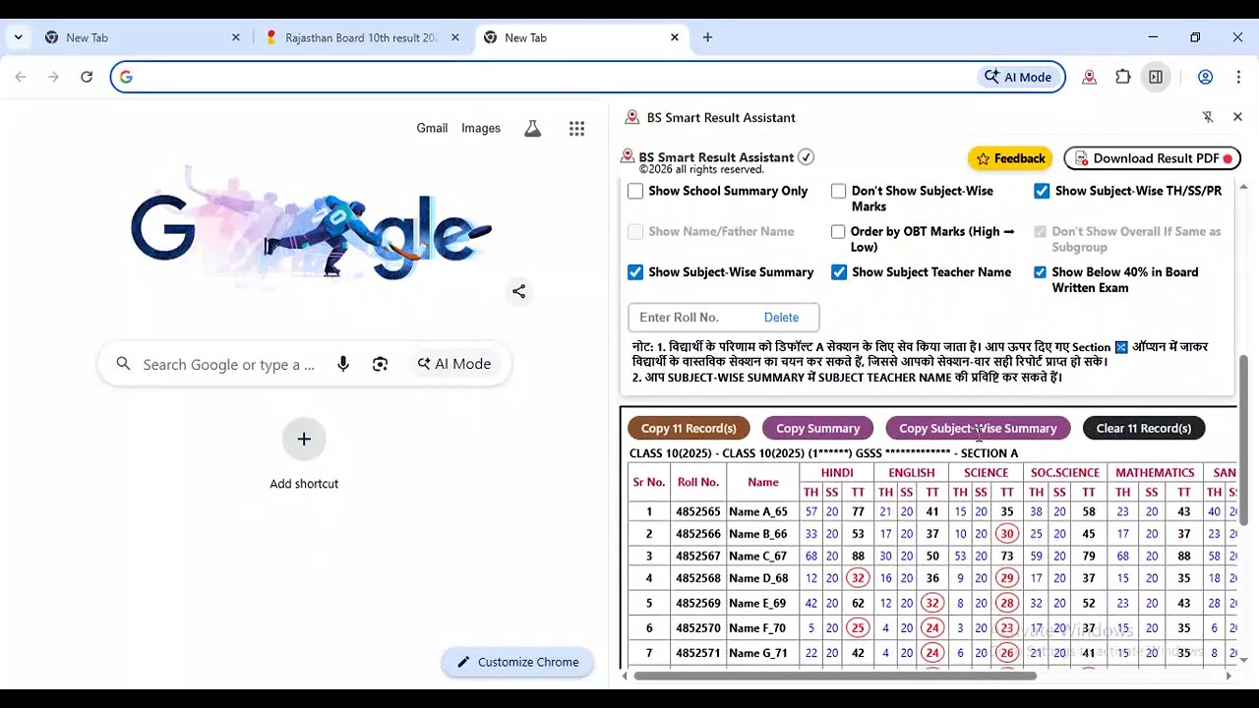
Task: Select student Name B_66
Action: tap(757, 534)
